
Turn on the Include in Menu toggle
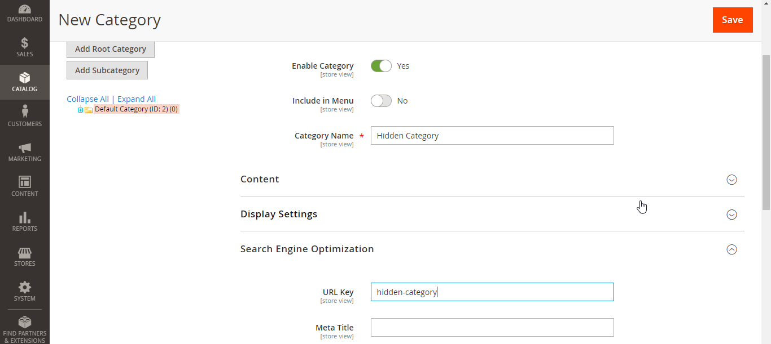pos(381,101)
